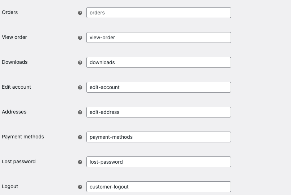
Task: Click the View order label
Action: click(x=14, y=37)
